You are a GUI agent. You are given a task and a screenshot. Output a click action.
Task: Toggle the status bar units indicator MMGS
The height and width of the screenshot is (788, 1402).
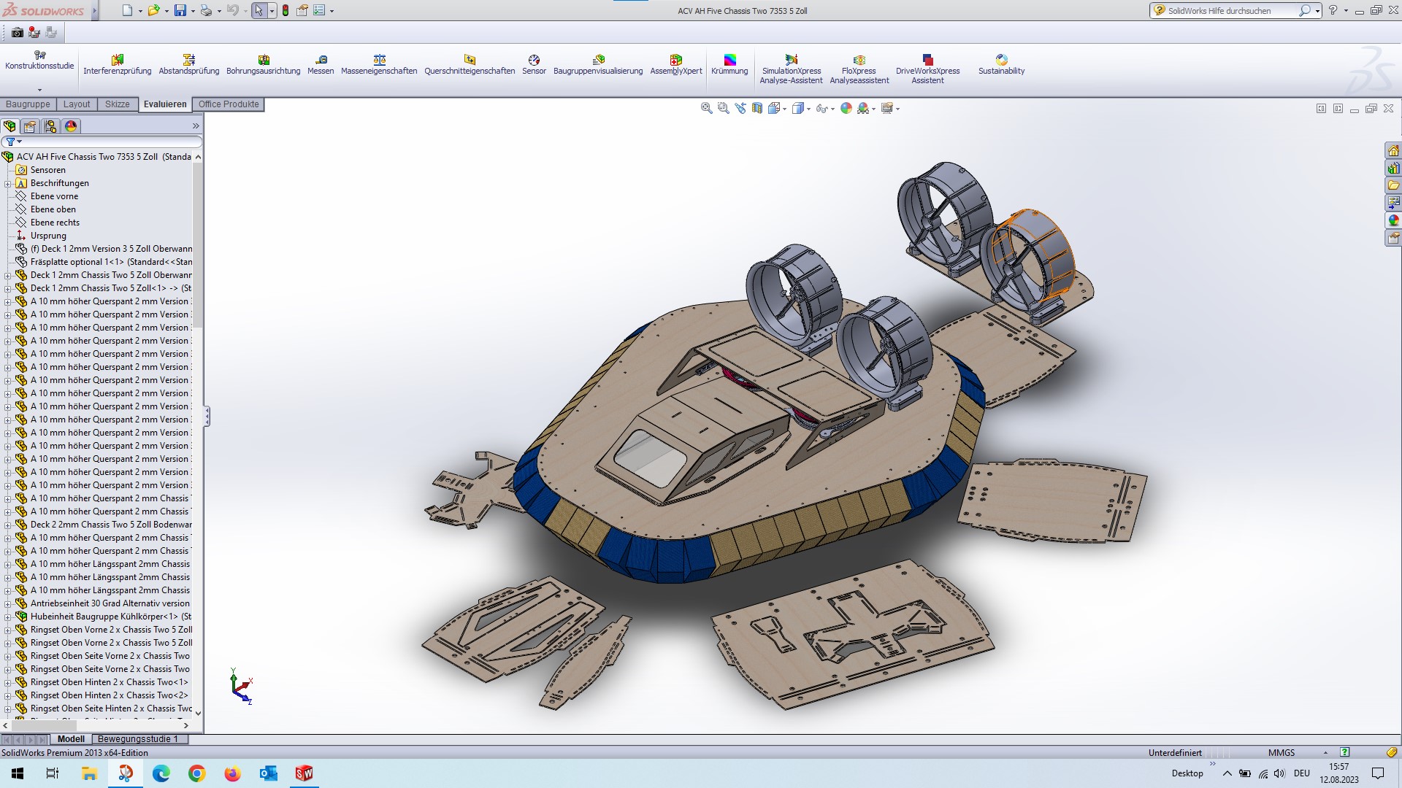tap(1282, 752)
